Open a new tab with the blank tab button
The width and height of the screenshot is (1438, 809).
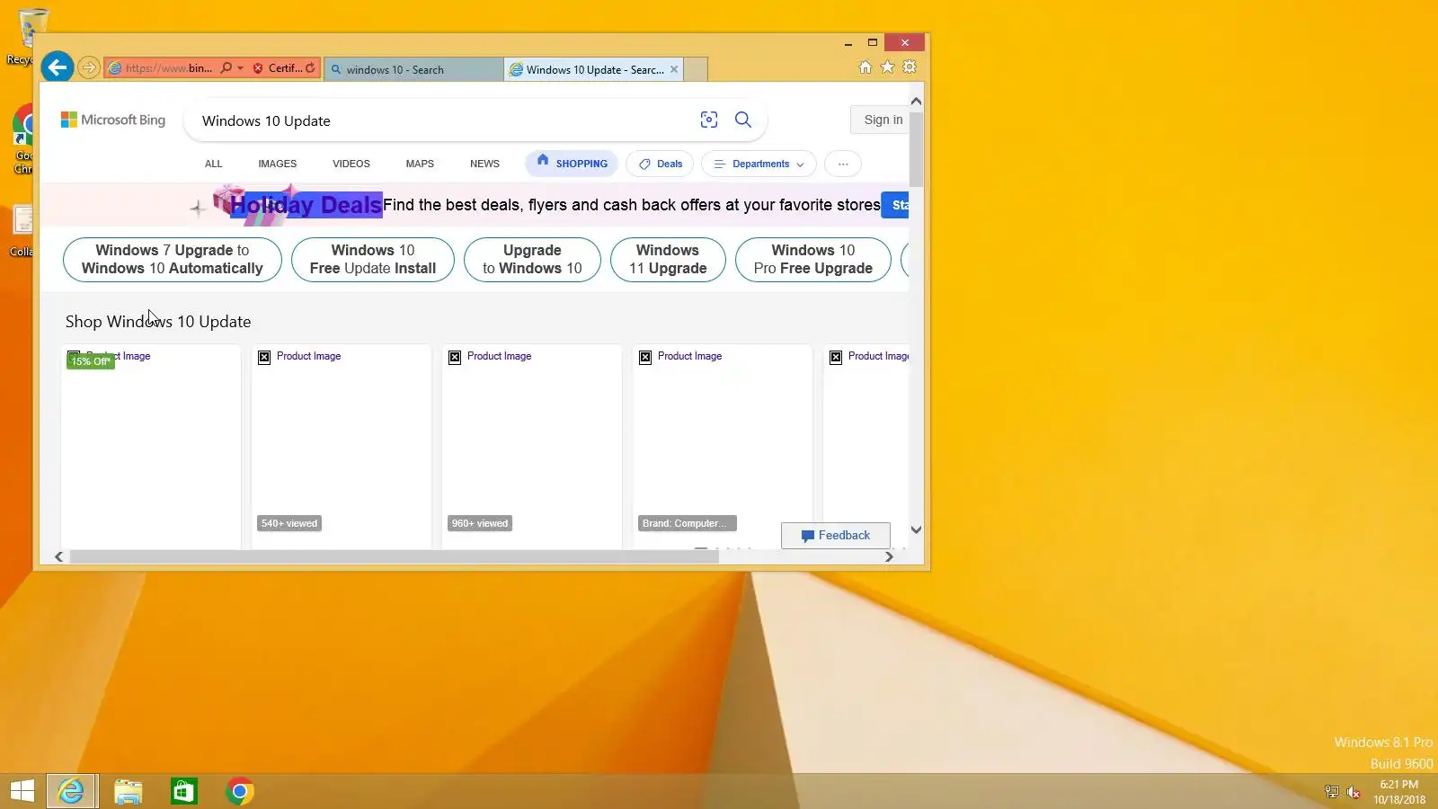(x=696, y=69)
